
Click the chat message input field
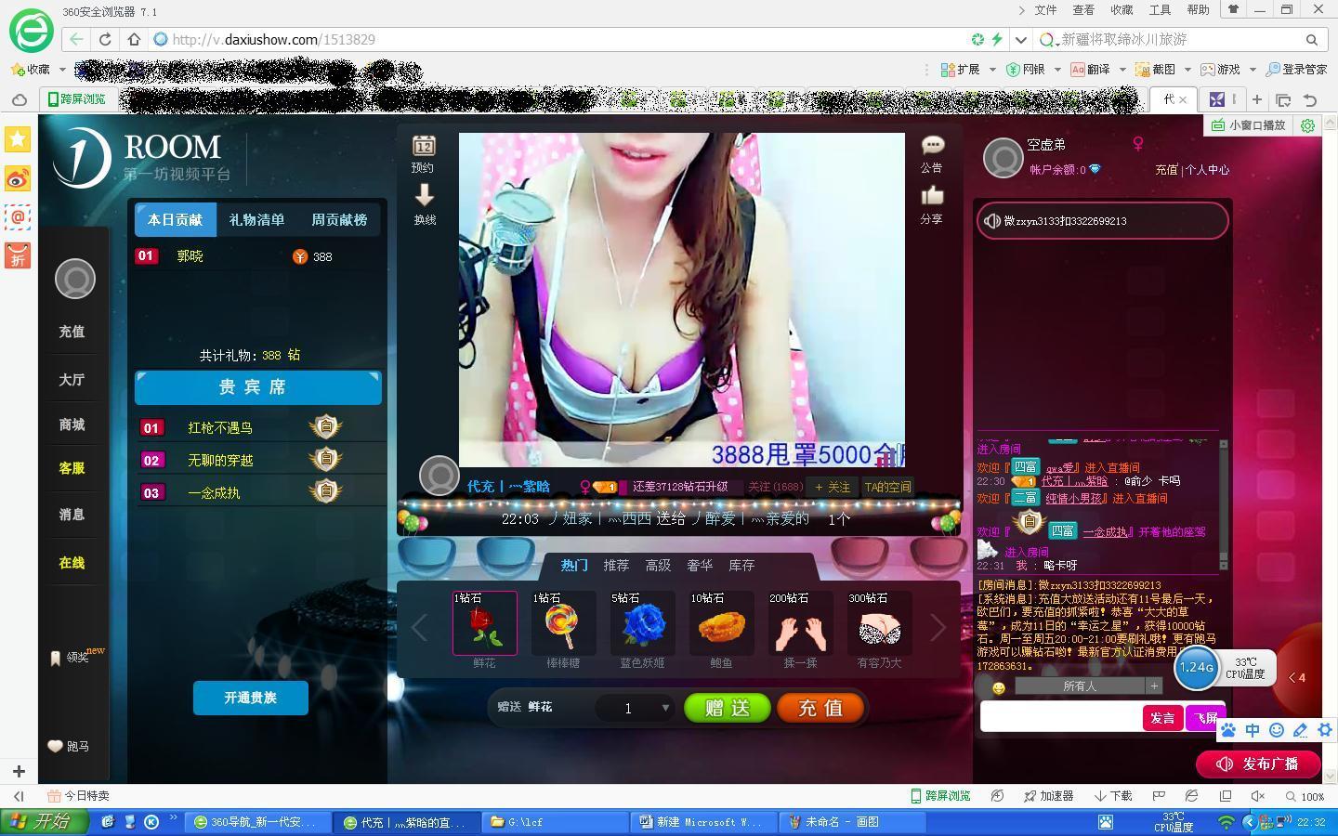coord(1060,718)
